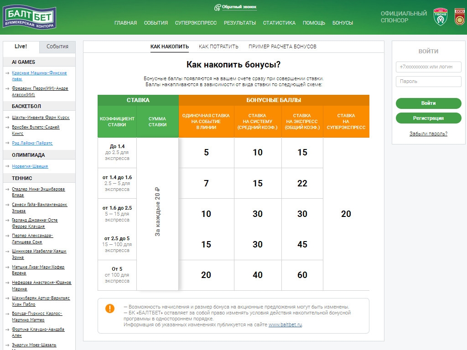Open the www.baltbet.ru link

[285, 325]
